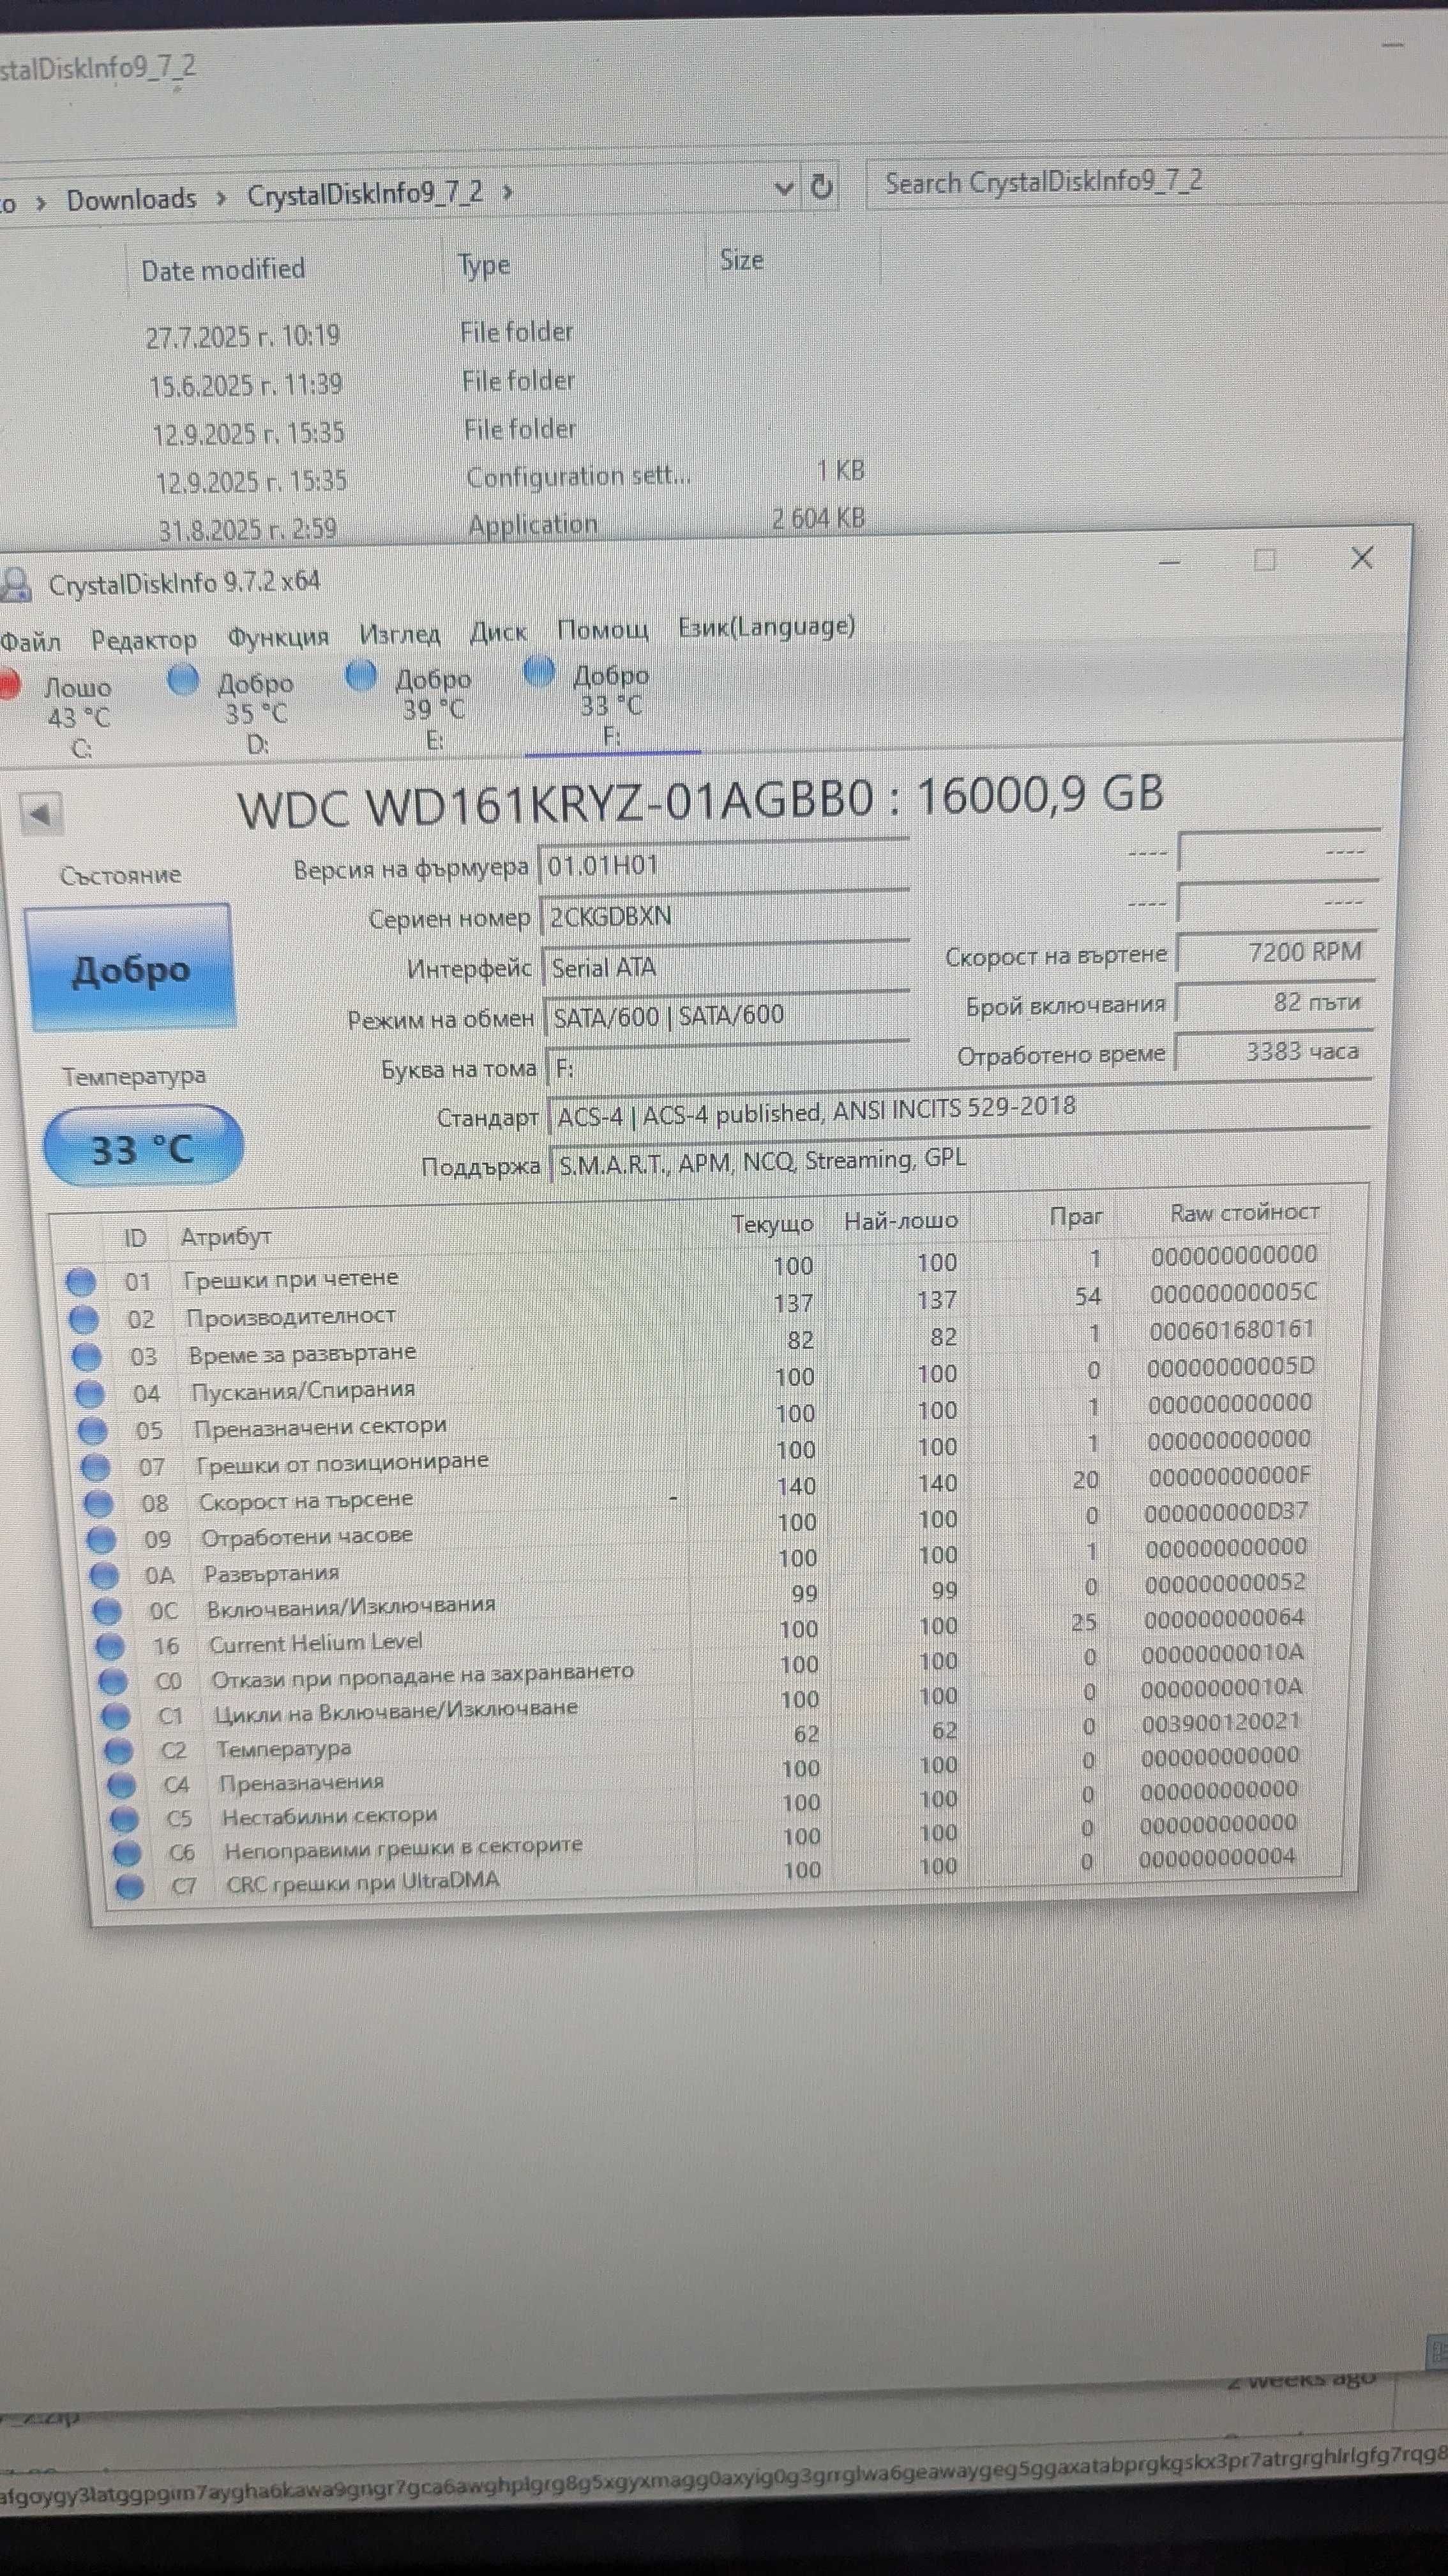The width and height of the screenshot is (1448, 2576).
Task: Click the previous disk arrow button
Action: tap(41, 814)
